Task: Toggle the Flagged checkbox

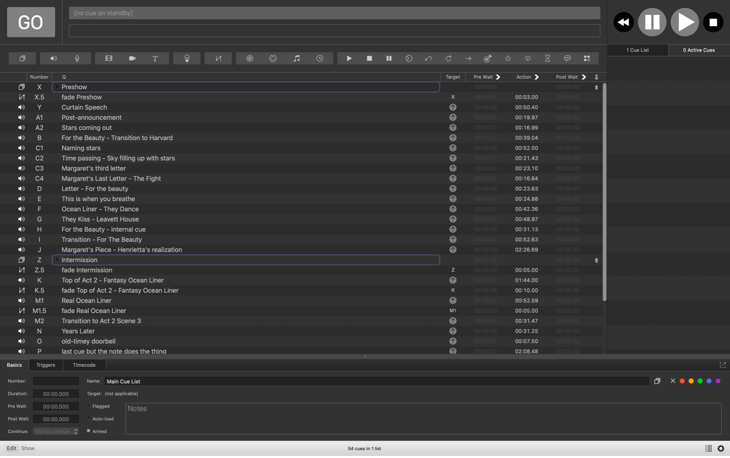Action: [x=89, y=406]
